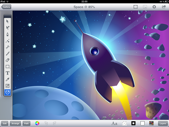Select the Scale tool
This screenshot has height=127, width=169.
coord(7,86)
